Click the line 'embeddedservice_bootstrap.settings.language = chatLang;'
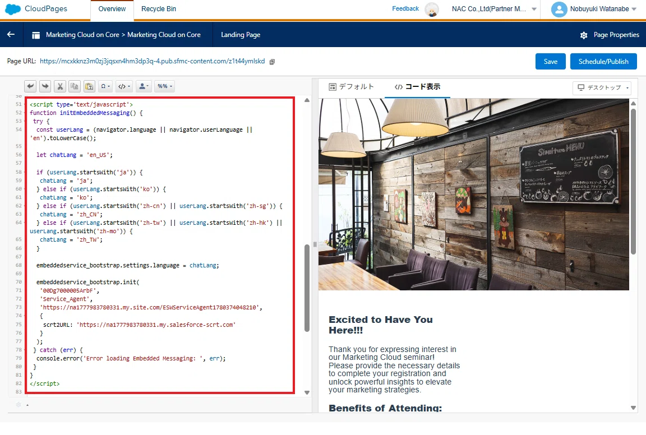 click(x=128, y=265)
